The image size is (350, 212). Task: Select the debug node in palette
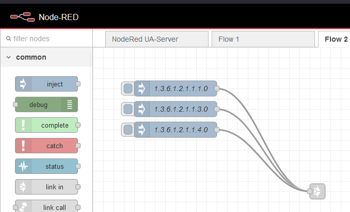tap(46, 104)
